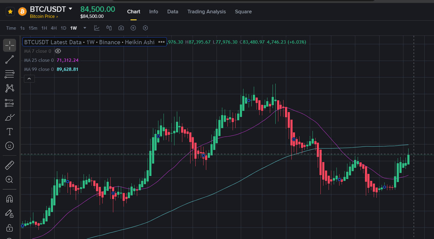Select the brush drawing tool
Screen dimensions: 434x239
click(10, 118)
